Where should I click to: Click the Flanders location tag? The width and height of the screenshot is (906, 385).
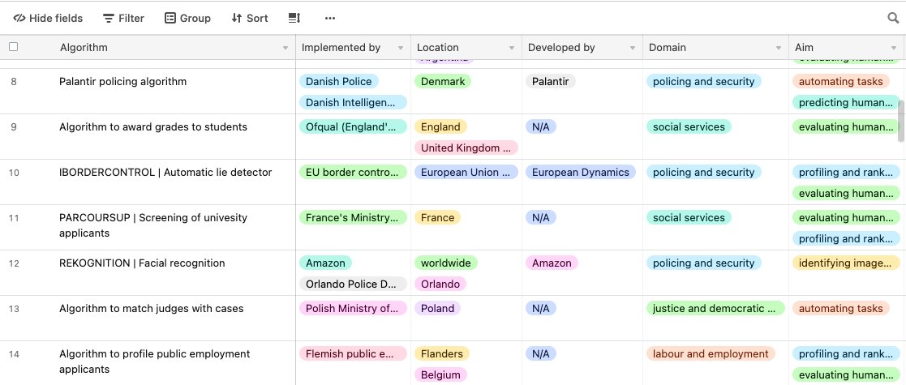coord(442,354)
